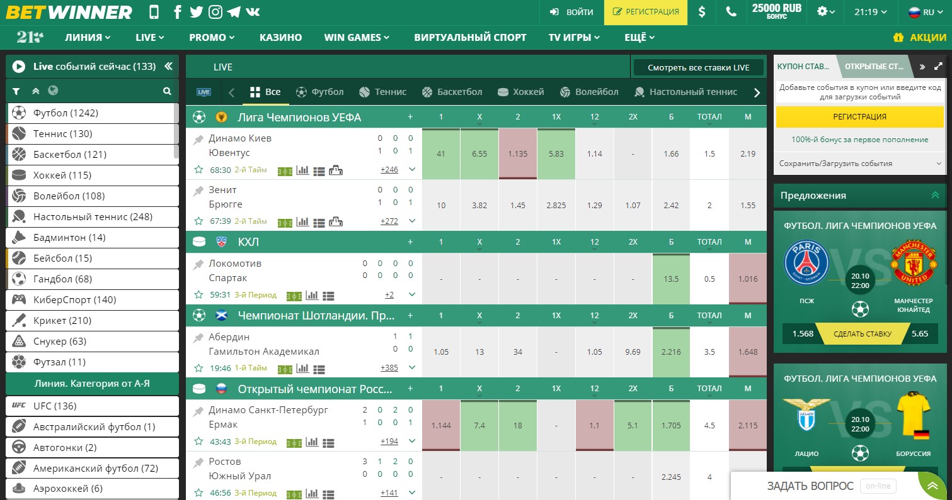The image size is (952, 500).
Task: Open the Twitter social icon
Action: (x=196, y=12)
